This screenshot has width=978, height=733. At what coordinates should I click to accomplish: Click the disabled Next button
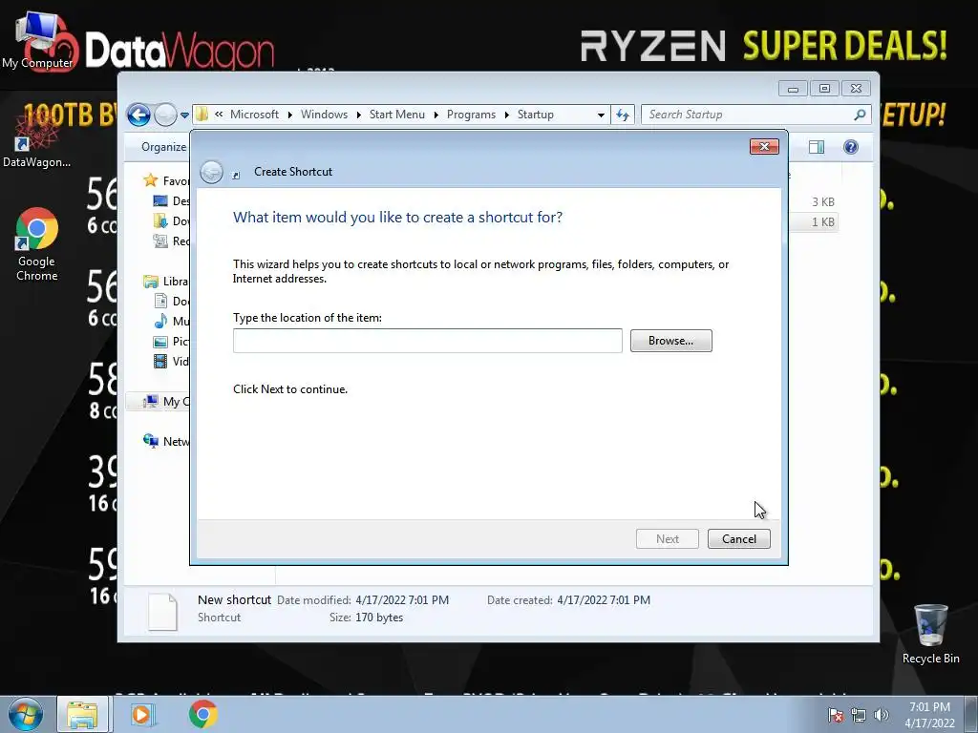pyautogui.click(x=667, y=539)
